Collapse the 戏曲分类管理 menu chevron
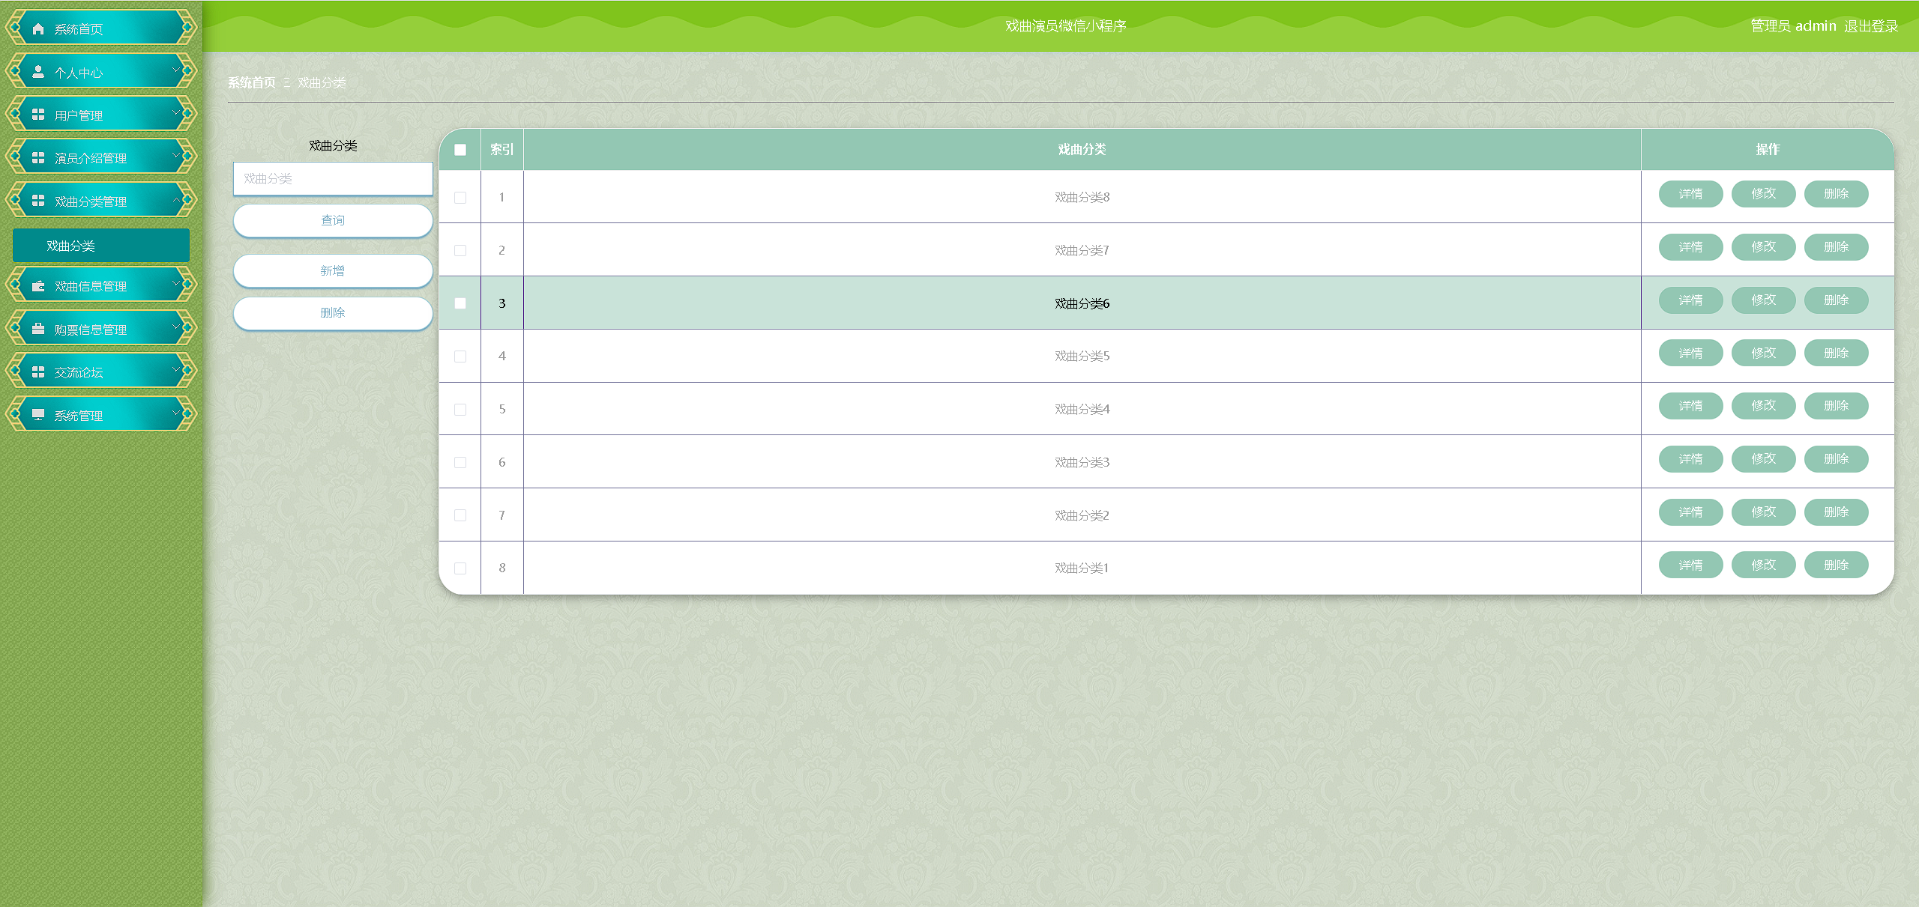Image resolution: width=1919 pixels, height=907 pixels. 176,199
